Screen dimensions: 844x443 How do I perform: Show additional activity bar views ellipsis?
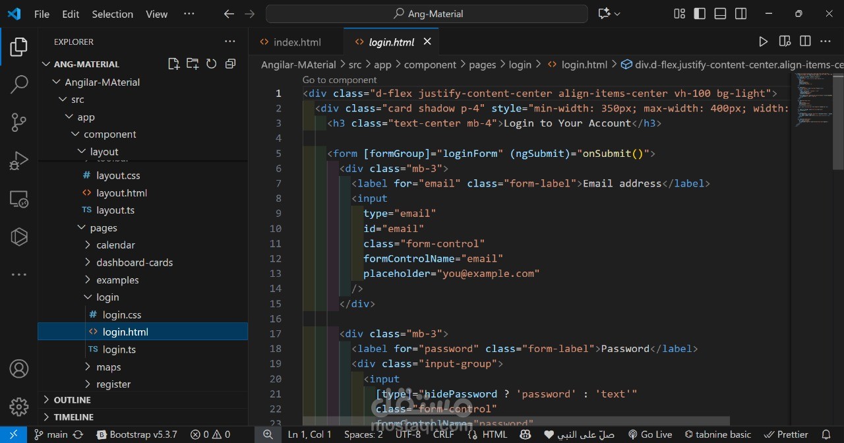pos(19,274)
